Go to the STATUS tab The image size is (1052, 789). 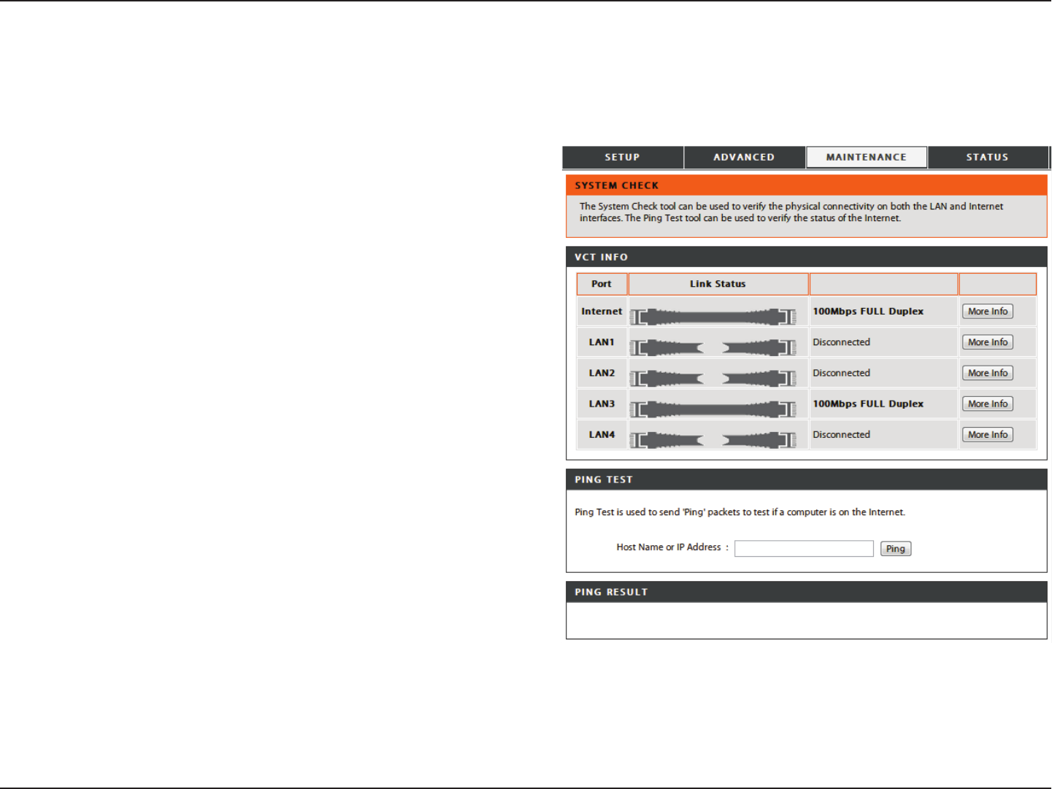(988, 157)
